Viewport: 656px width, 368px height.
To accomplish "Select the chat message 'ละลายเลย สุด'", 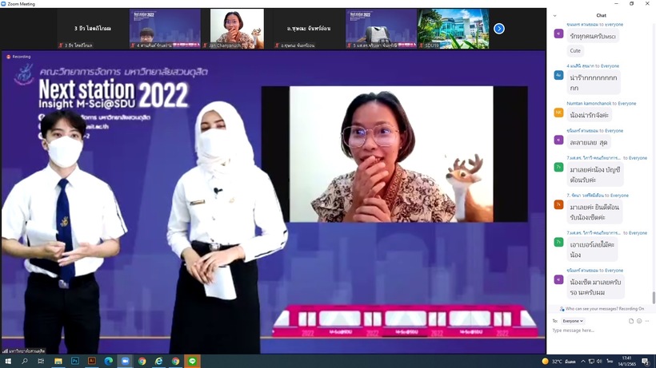I will (588, 142).
